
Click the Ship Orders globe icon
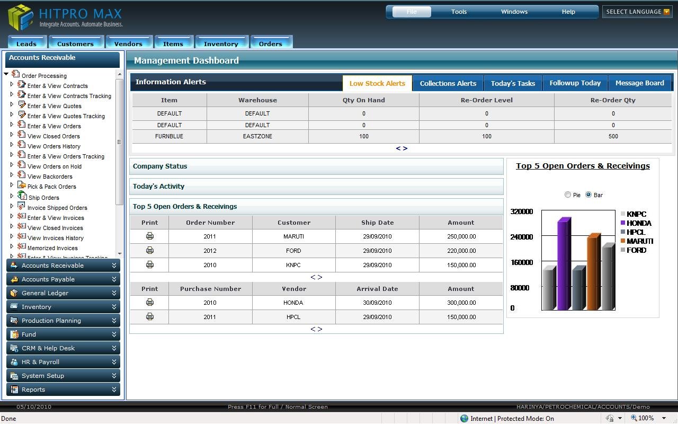(22, 197)
